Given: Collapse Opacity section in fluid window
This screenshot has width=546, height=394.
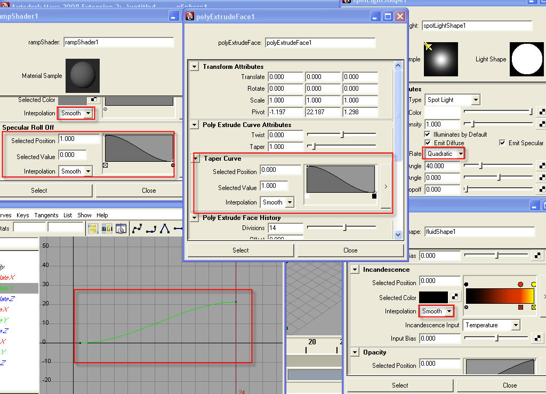Looking at the screenshot, I should point(355,352).
